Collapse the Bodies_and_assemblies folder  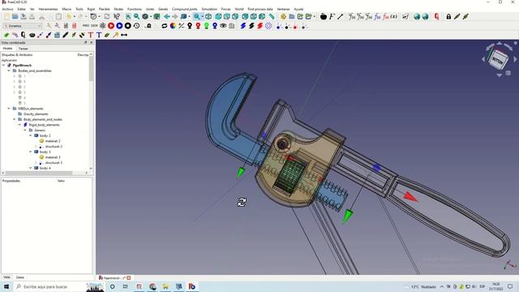[9, 71]
